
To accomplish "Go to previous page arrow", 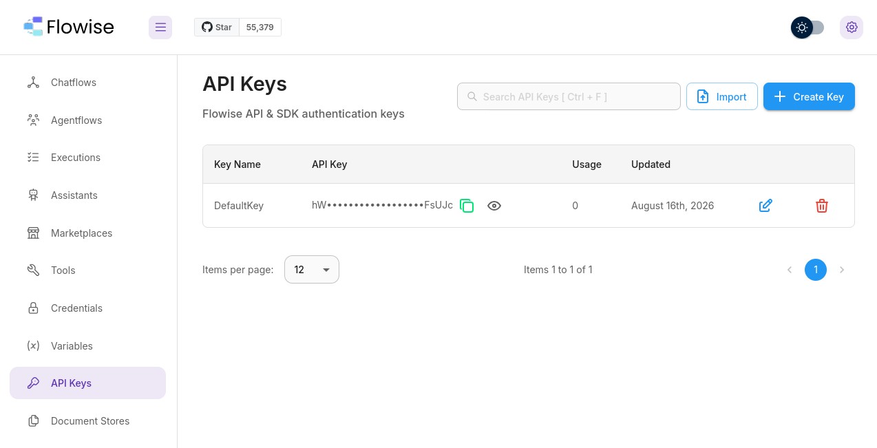I will 790,270.
